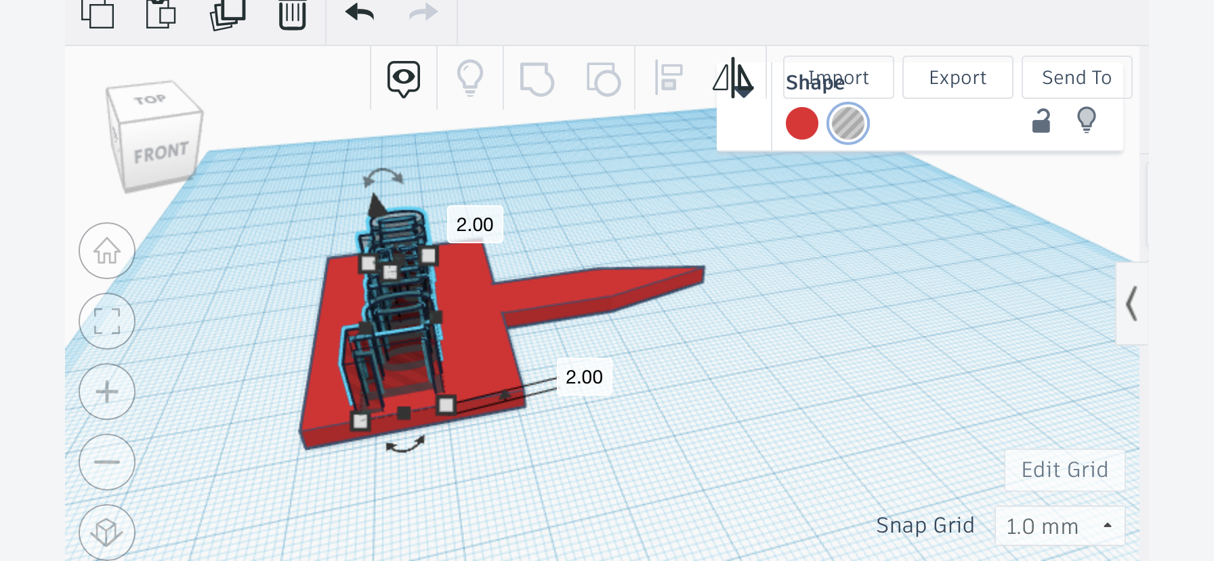Click the Group shapes icon
Screen dimensions: 1214x561
tap(537, 79)
